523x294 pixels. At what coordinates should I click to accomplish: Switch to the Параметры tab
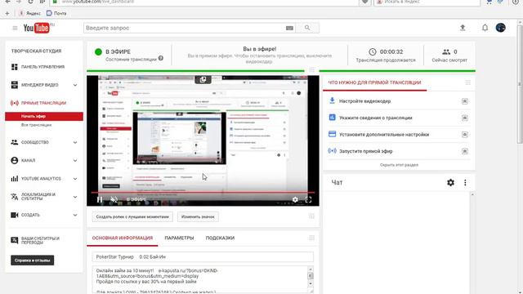(x=179, y=238)
